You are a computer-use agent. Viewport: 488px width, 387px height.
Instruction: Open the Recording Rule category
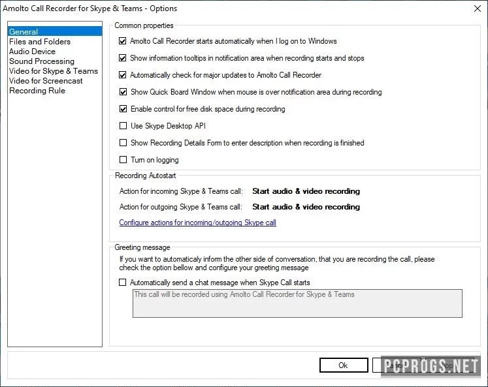[x=37, y=91]
